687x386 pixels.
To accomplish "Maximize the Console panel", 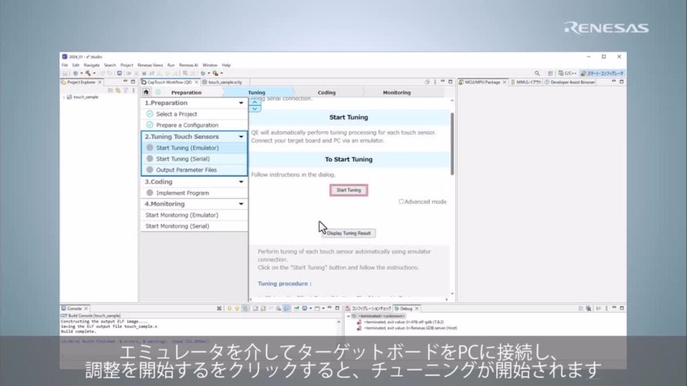I will [337, 308].
